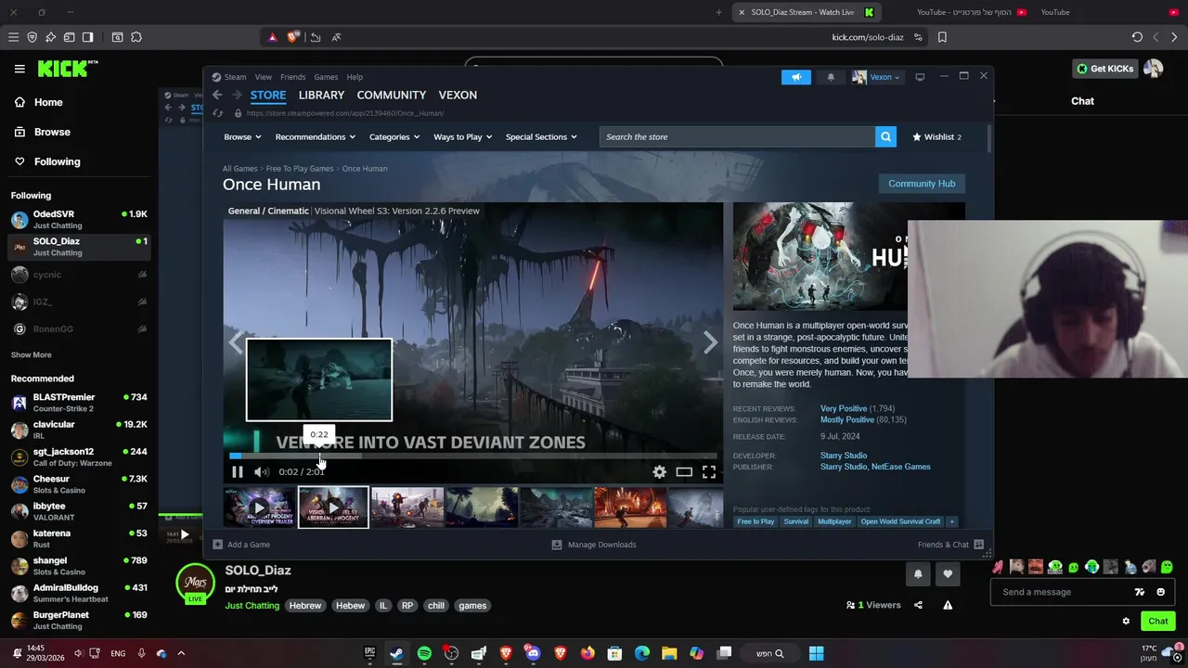This screenshot has height=668, width=1188.
Task: Open Manage Downloads in Steam
Action: click(x=594, y=545)
